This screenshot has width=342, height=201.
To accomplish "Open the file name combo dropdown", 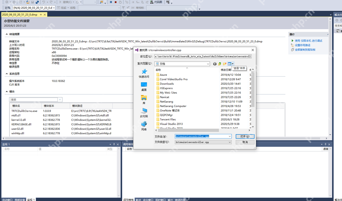I will (x=230, y=136).
